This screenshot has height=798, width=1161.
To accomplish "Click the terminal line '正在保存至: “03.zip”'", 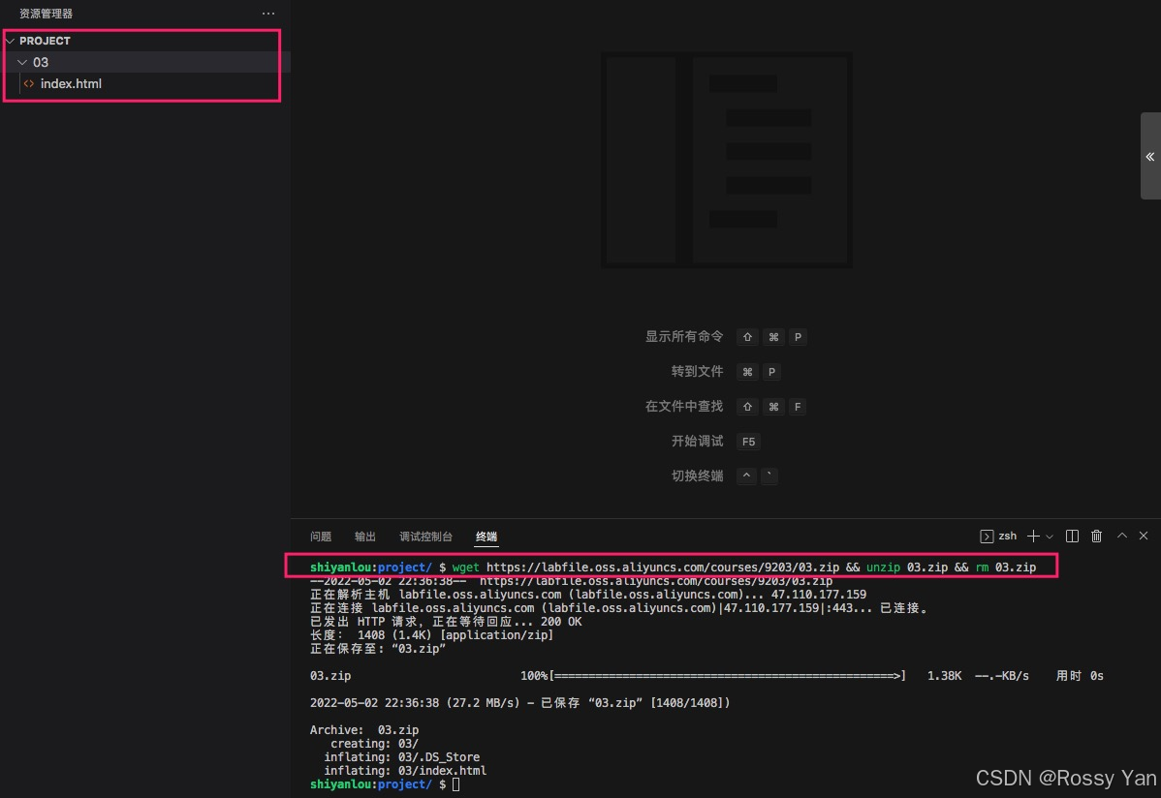I will pyautogui.click(x=378, y=649).
